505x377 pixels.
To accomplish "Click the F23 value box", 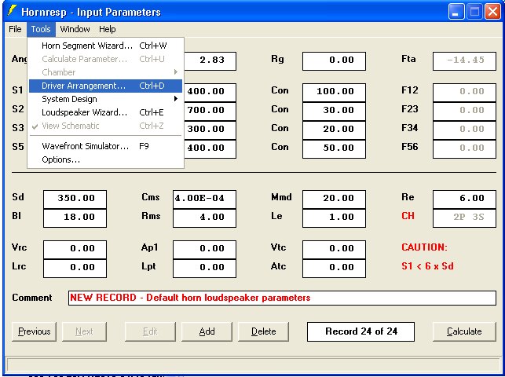I will tap(464, 111).
